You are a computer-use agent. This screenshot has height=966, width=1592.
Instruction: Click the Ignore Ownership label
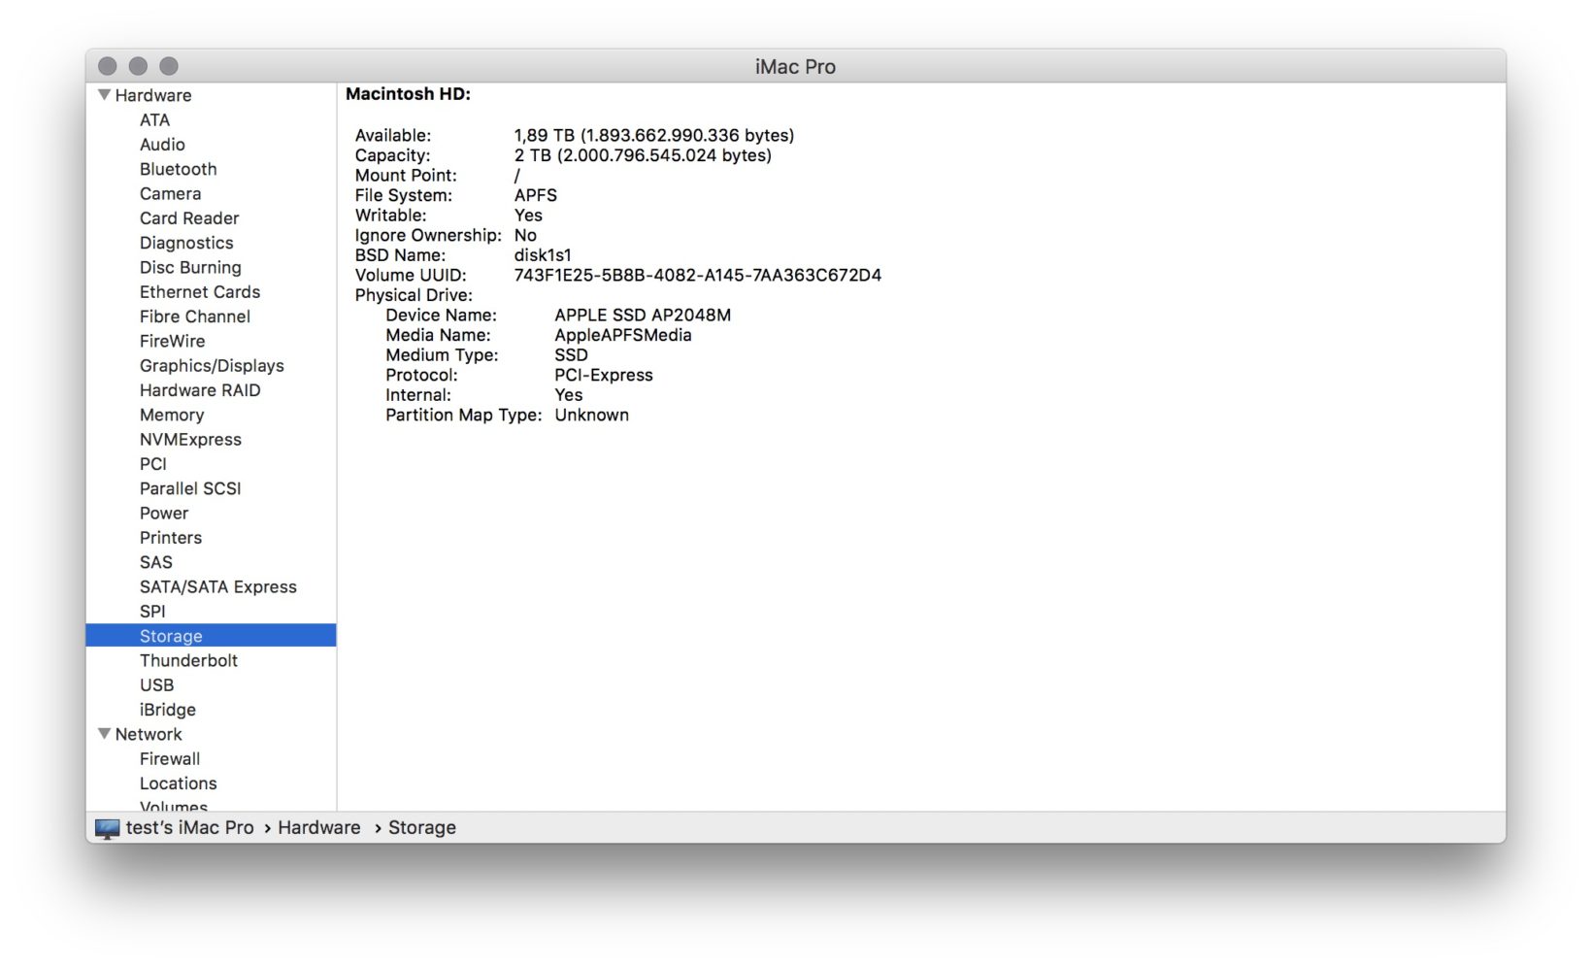pyautogui.click(x=428, y=235)
